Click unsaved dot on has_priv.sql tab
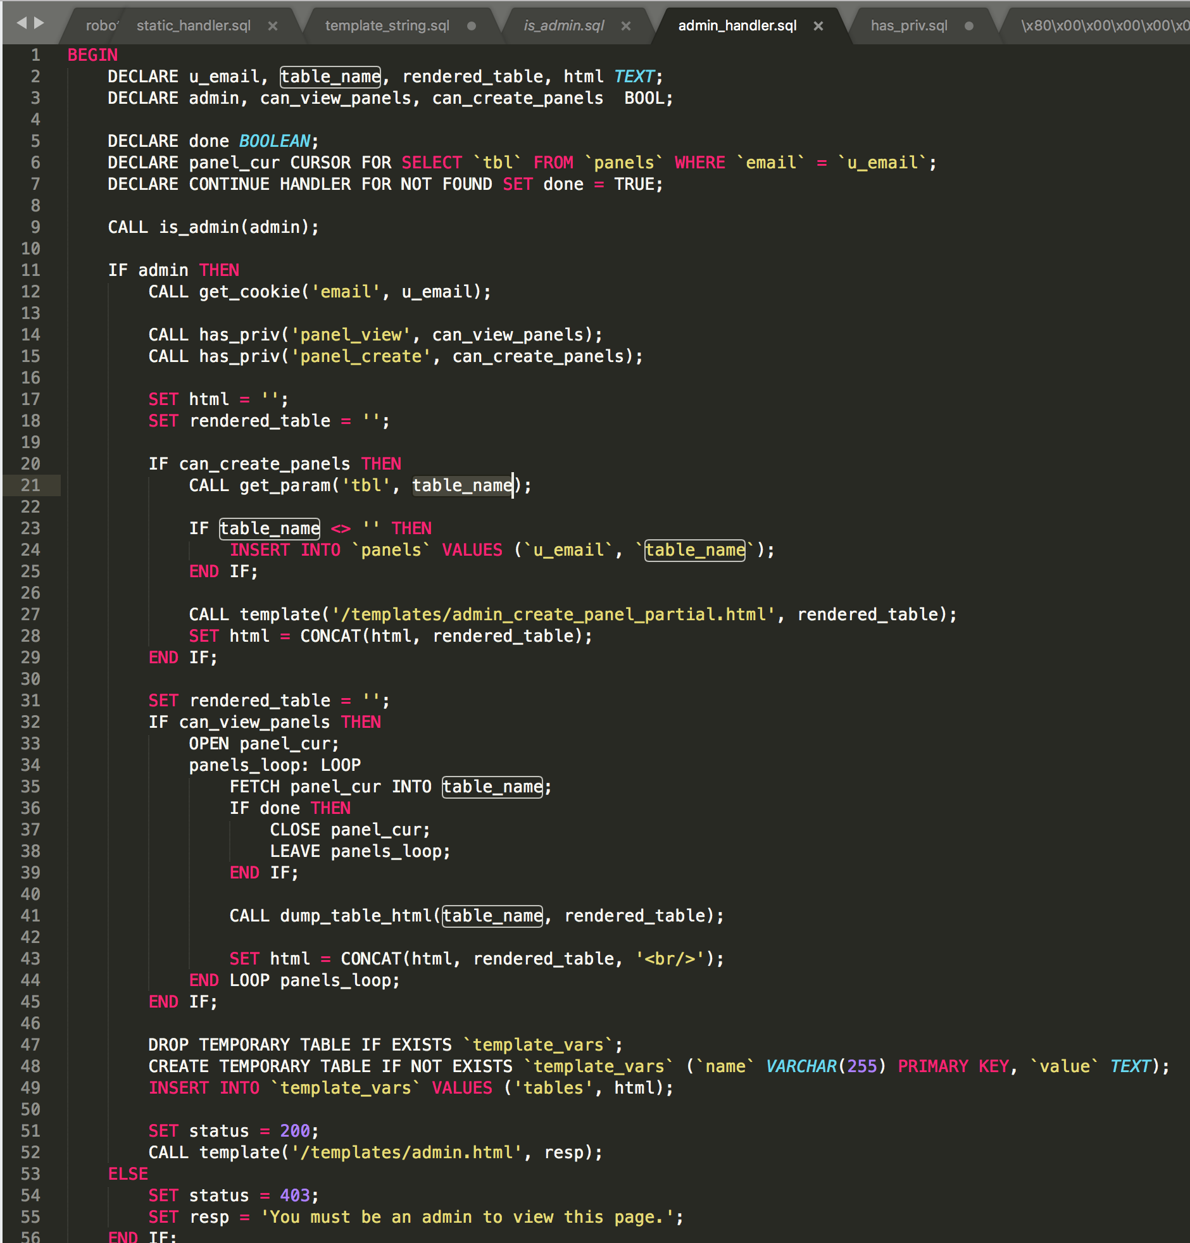This screenshot has width=1190, height=1243. point(968,26)
